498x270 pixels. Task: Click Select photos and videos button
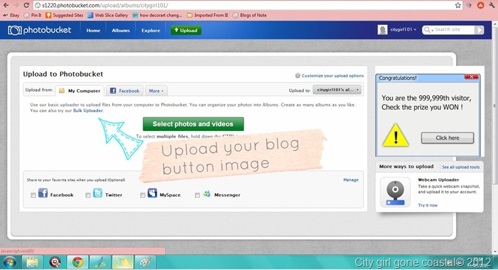point(193,124)
